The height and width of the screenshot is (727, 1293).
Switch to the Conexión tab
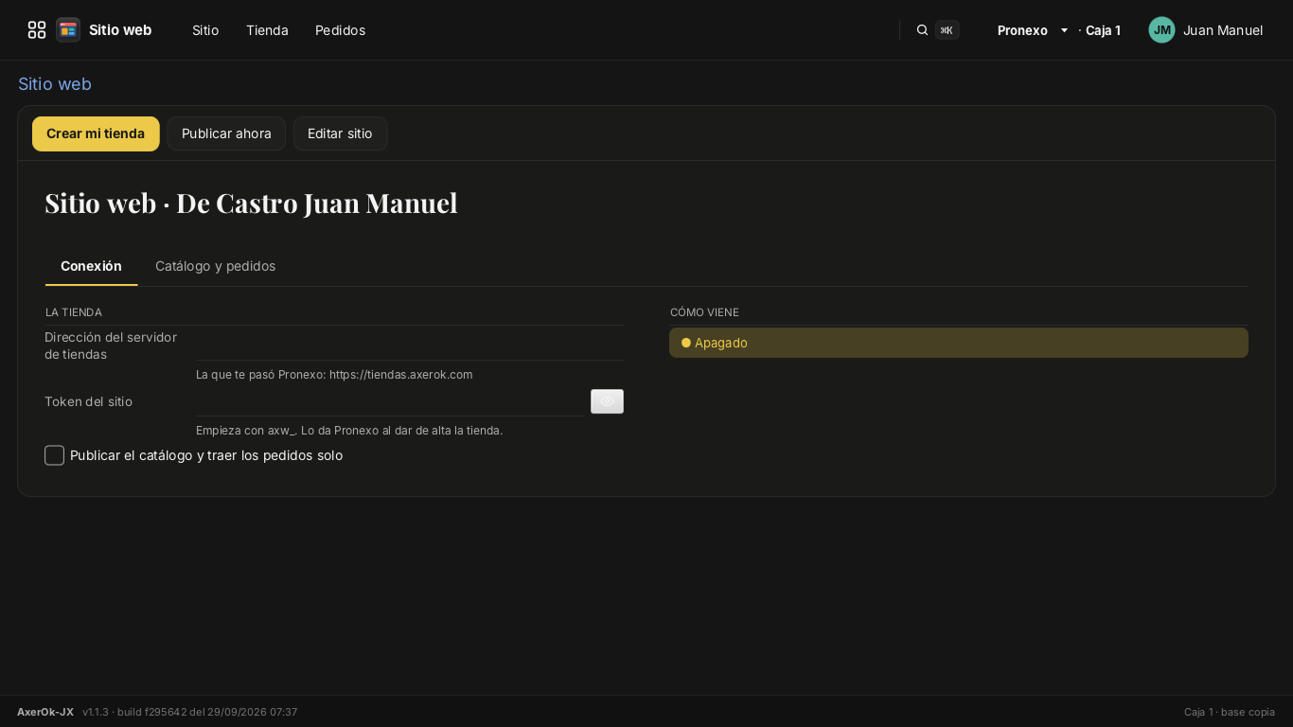click(91, 266)
